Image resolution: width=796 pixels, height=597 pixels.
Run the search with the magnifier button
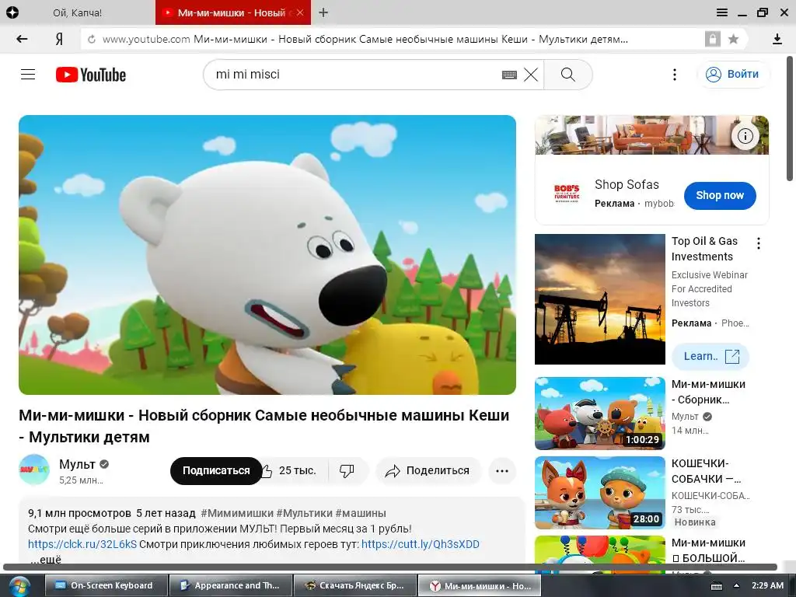pos(568,75)
